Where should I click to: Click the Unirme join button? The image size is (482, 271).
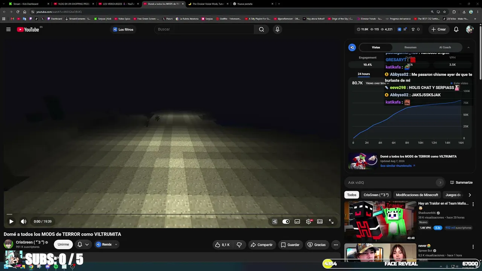tap(63, 244)
